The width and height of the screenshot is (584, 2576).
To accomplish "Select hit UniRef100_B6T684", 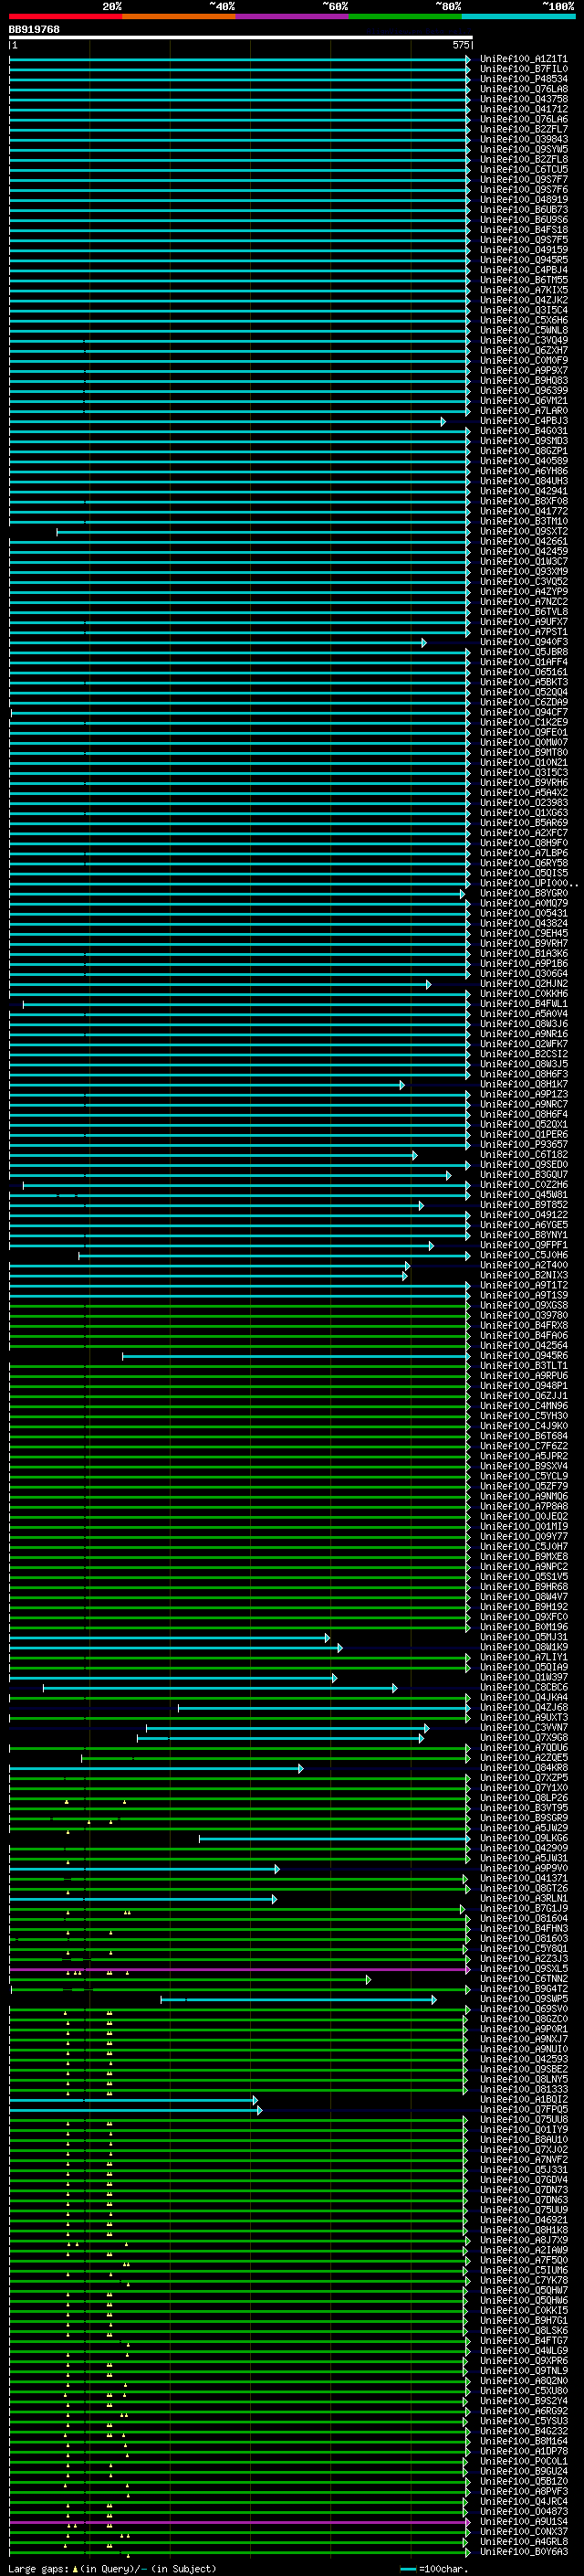I will (x=523, y=1436).
